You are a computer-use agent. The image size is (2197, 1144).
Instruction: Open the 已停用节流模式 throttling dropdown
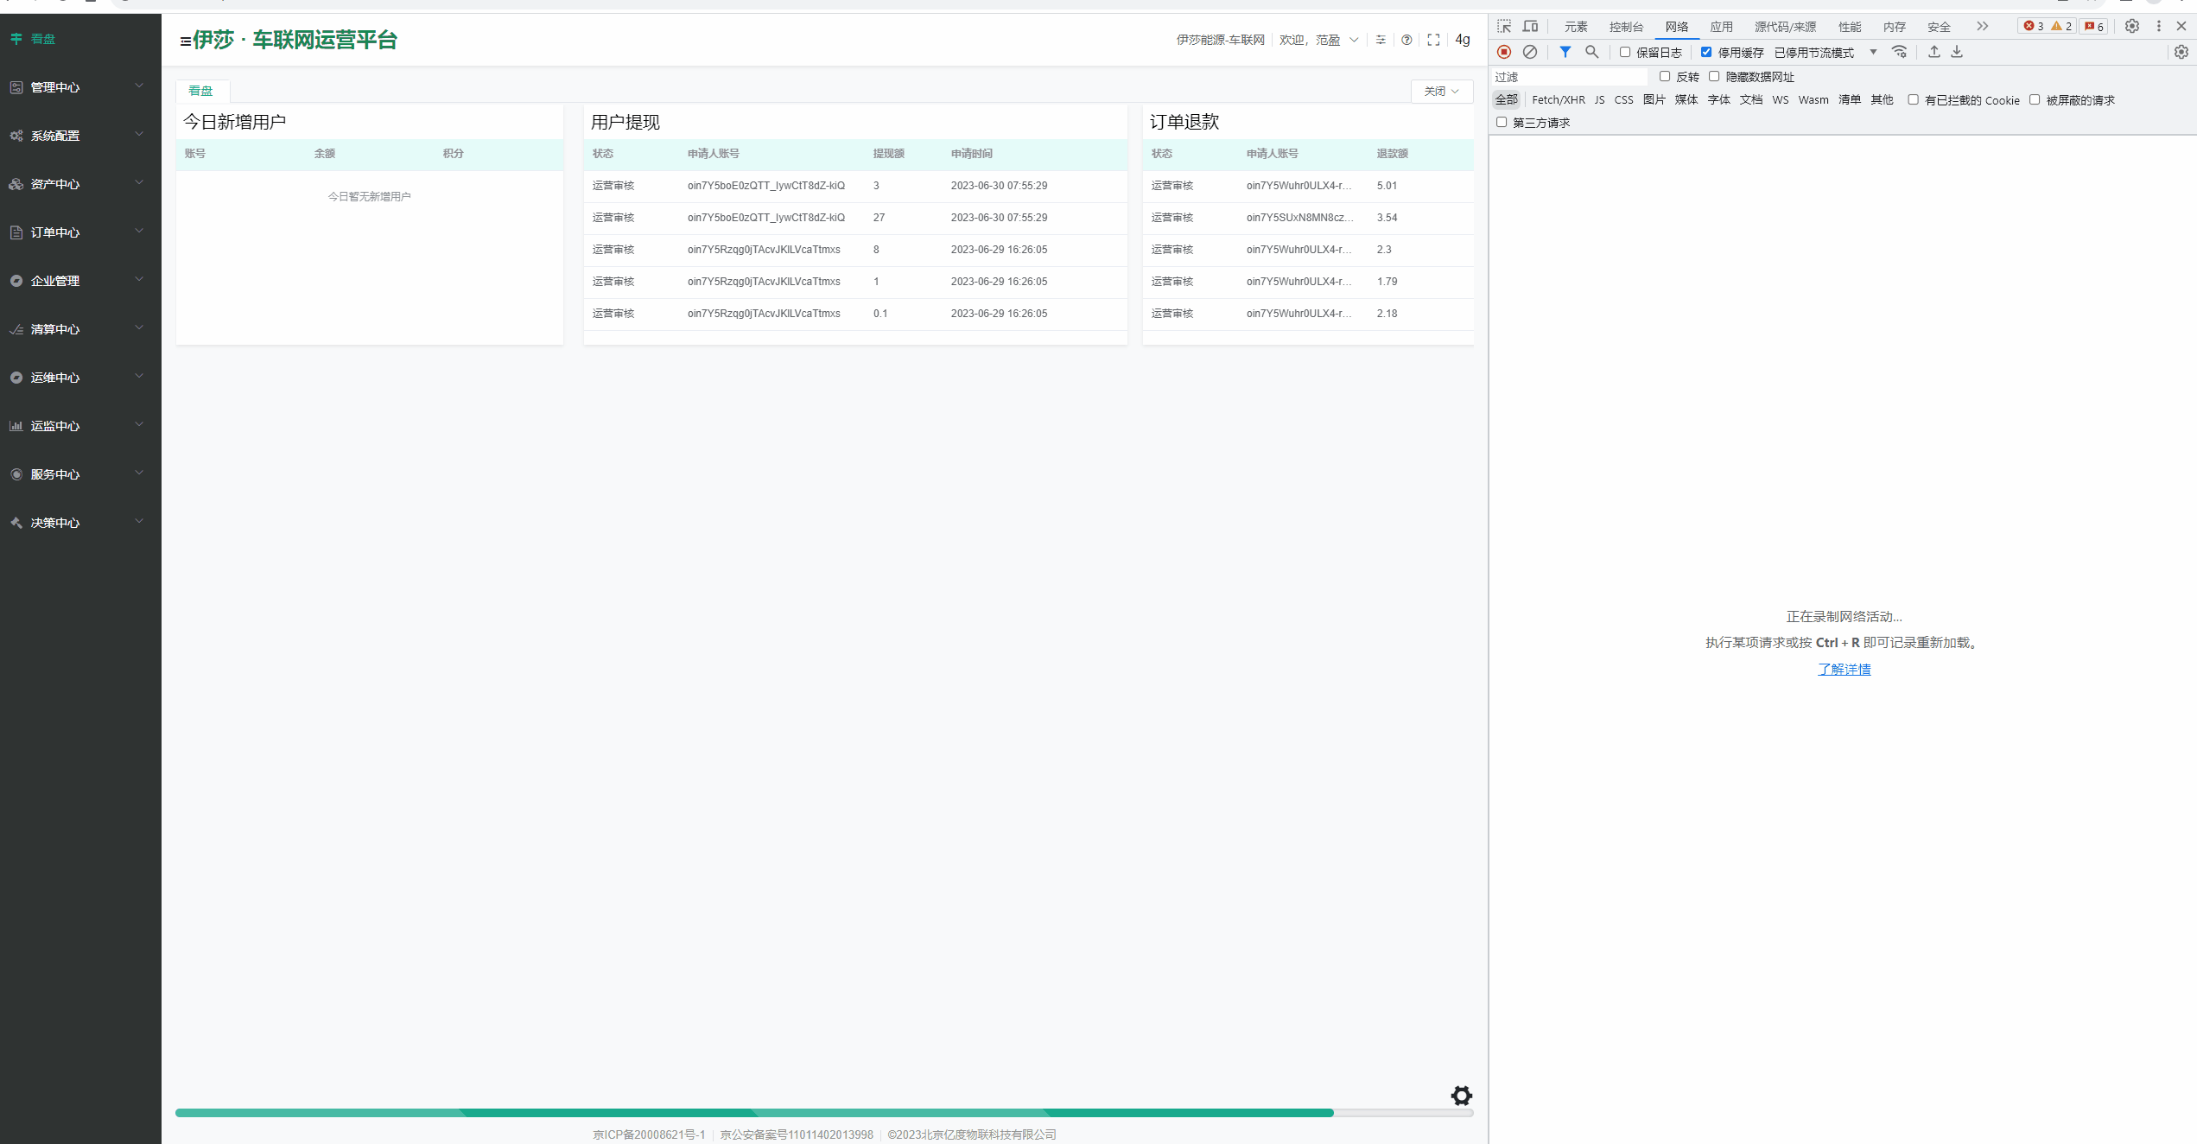coord(1825,53)
